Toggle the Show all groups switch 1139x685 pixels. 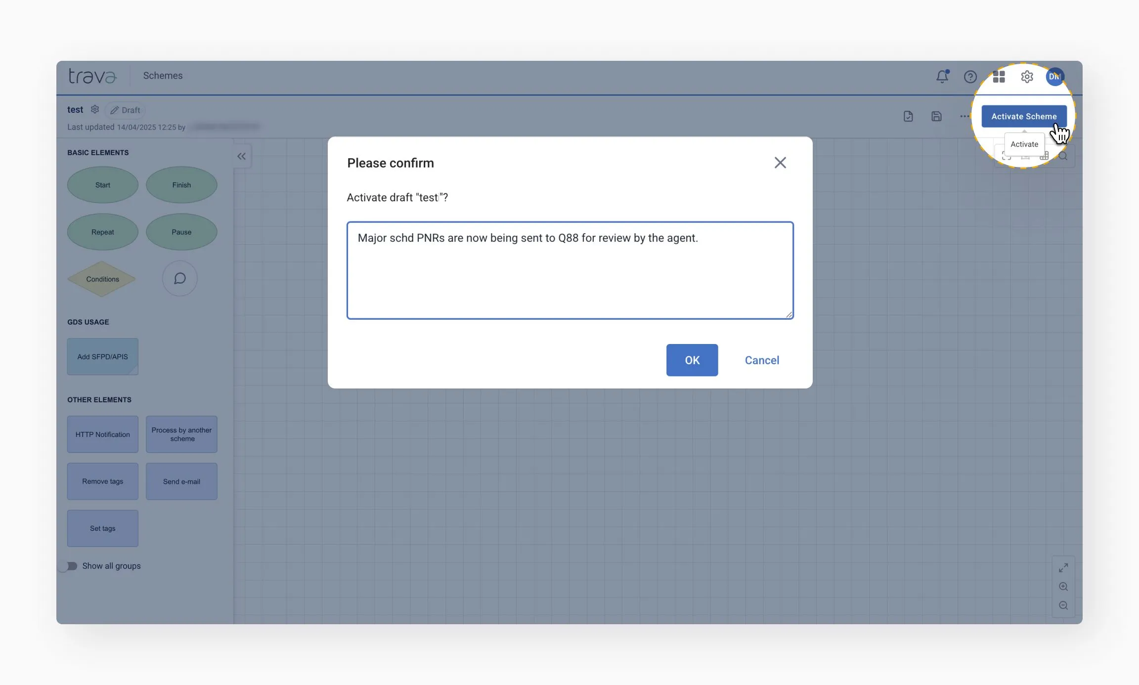pos(69,566)
